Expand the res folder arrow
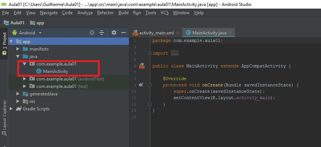The image size is (321, 147). click(18, 101)
